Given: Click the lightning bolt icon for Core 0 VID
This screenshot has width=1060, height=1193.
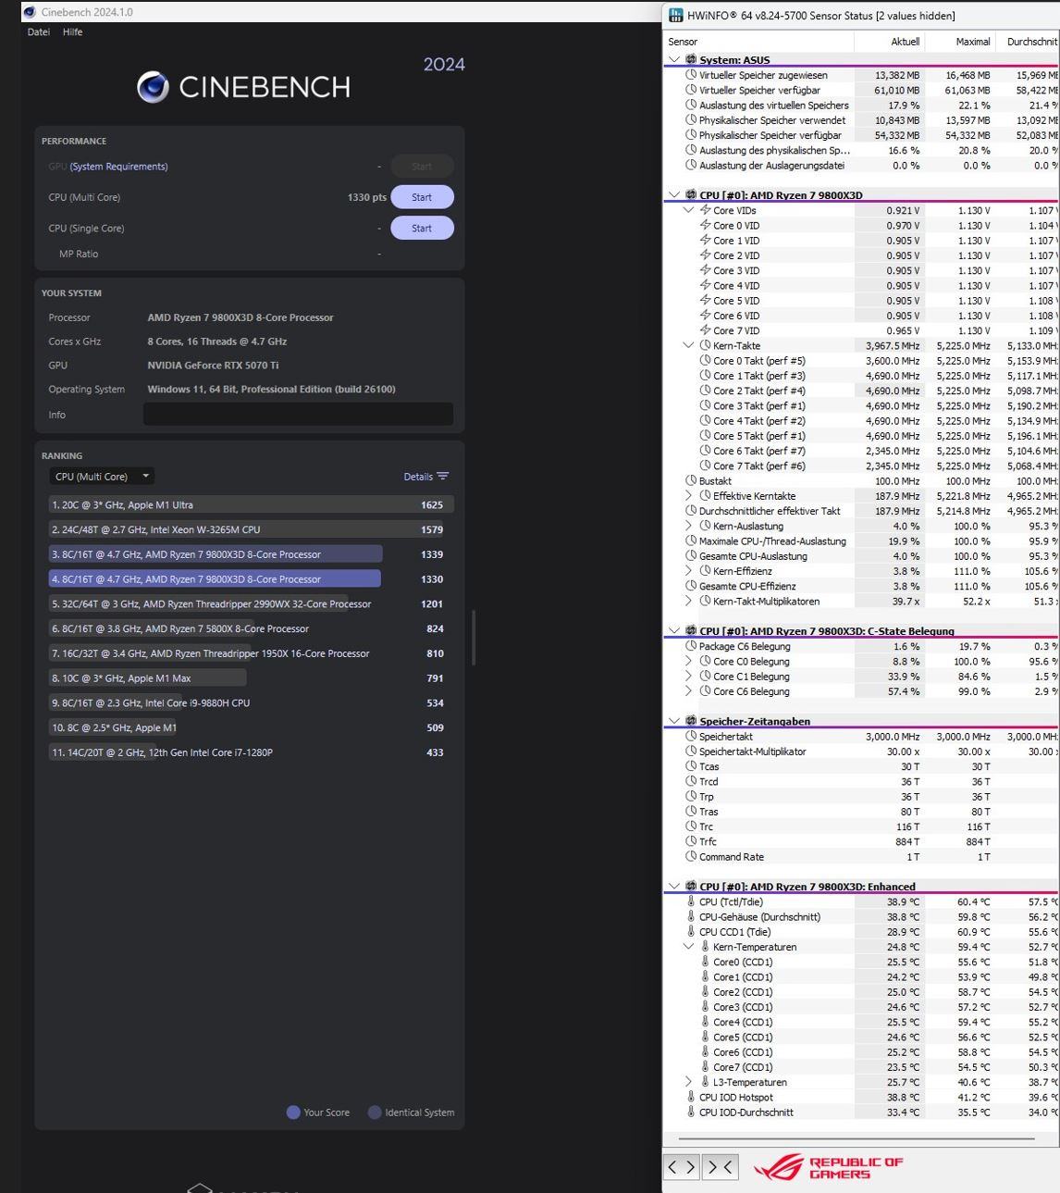Looking at the screenshot, I should click(705, 225).
